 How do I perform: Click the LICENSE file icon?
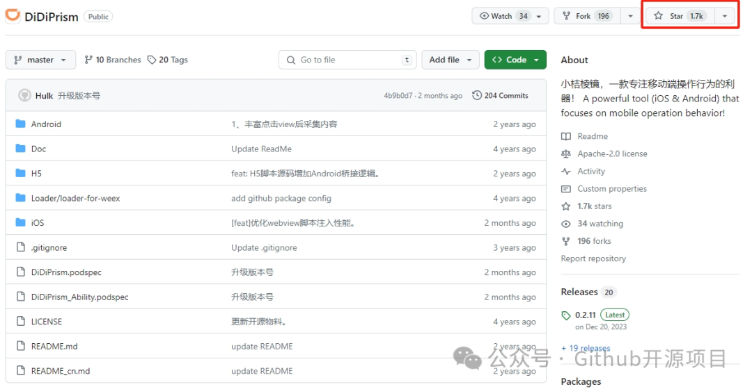[21, 321]
